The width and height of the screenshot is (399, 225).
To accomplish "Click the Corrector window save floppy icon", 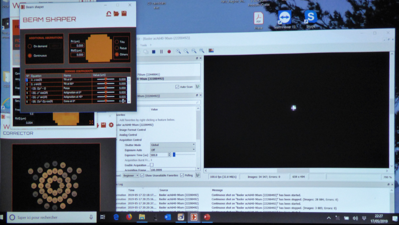I will [103, 125].
